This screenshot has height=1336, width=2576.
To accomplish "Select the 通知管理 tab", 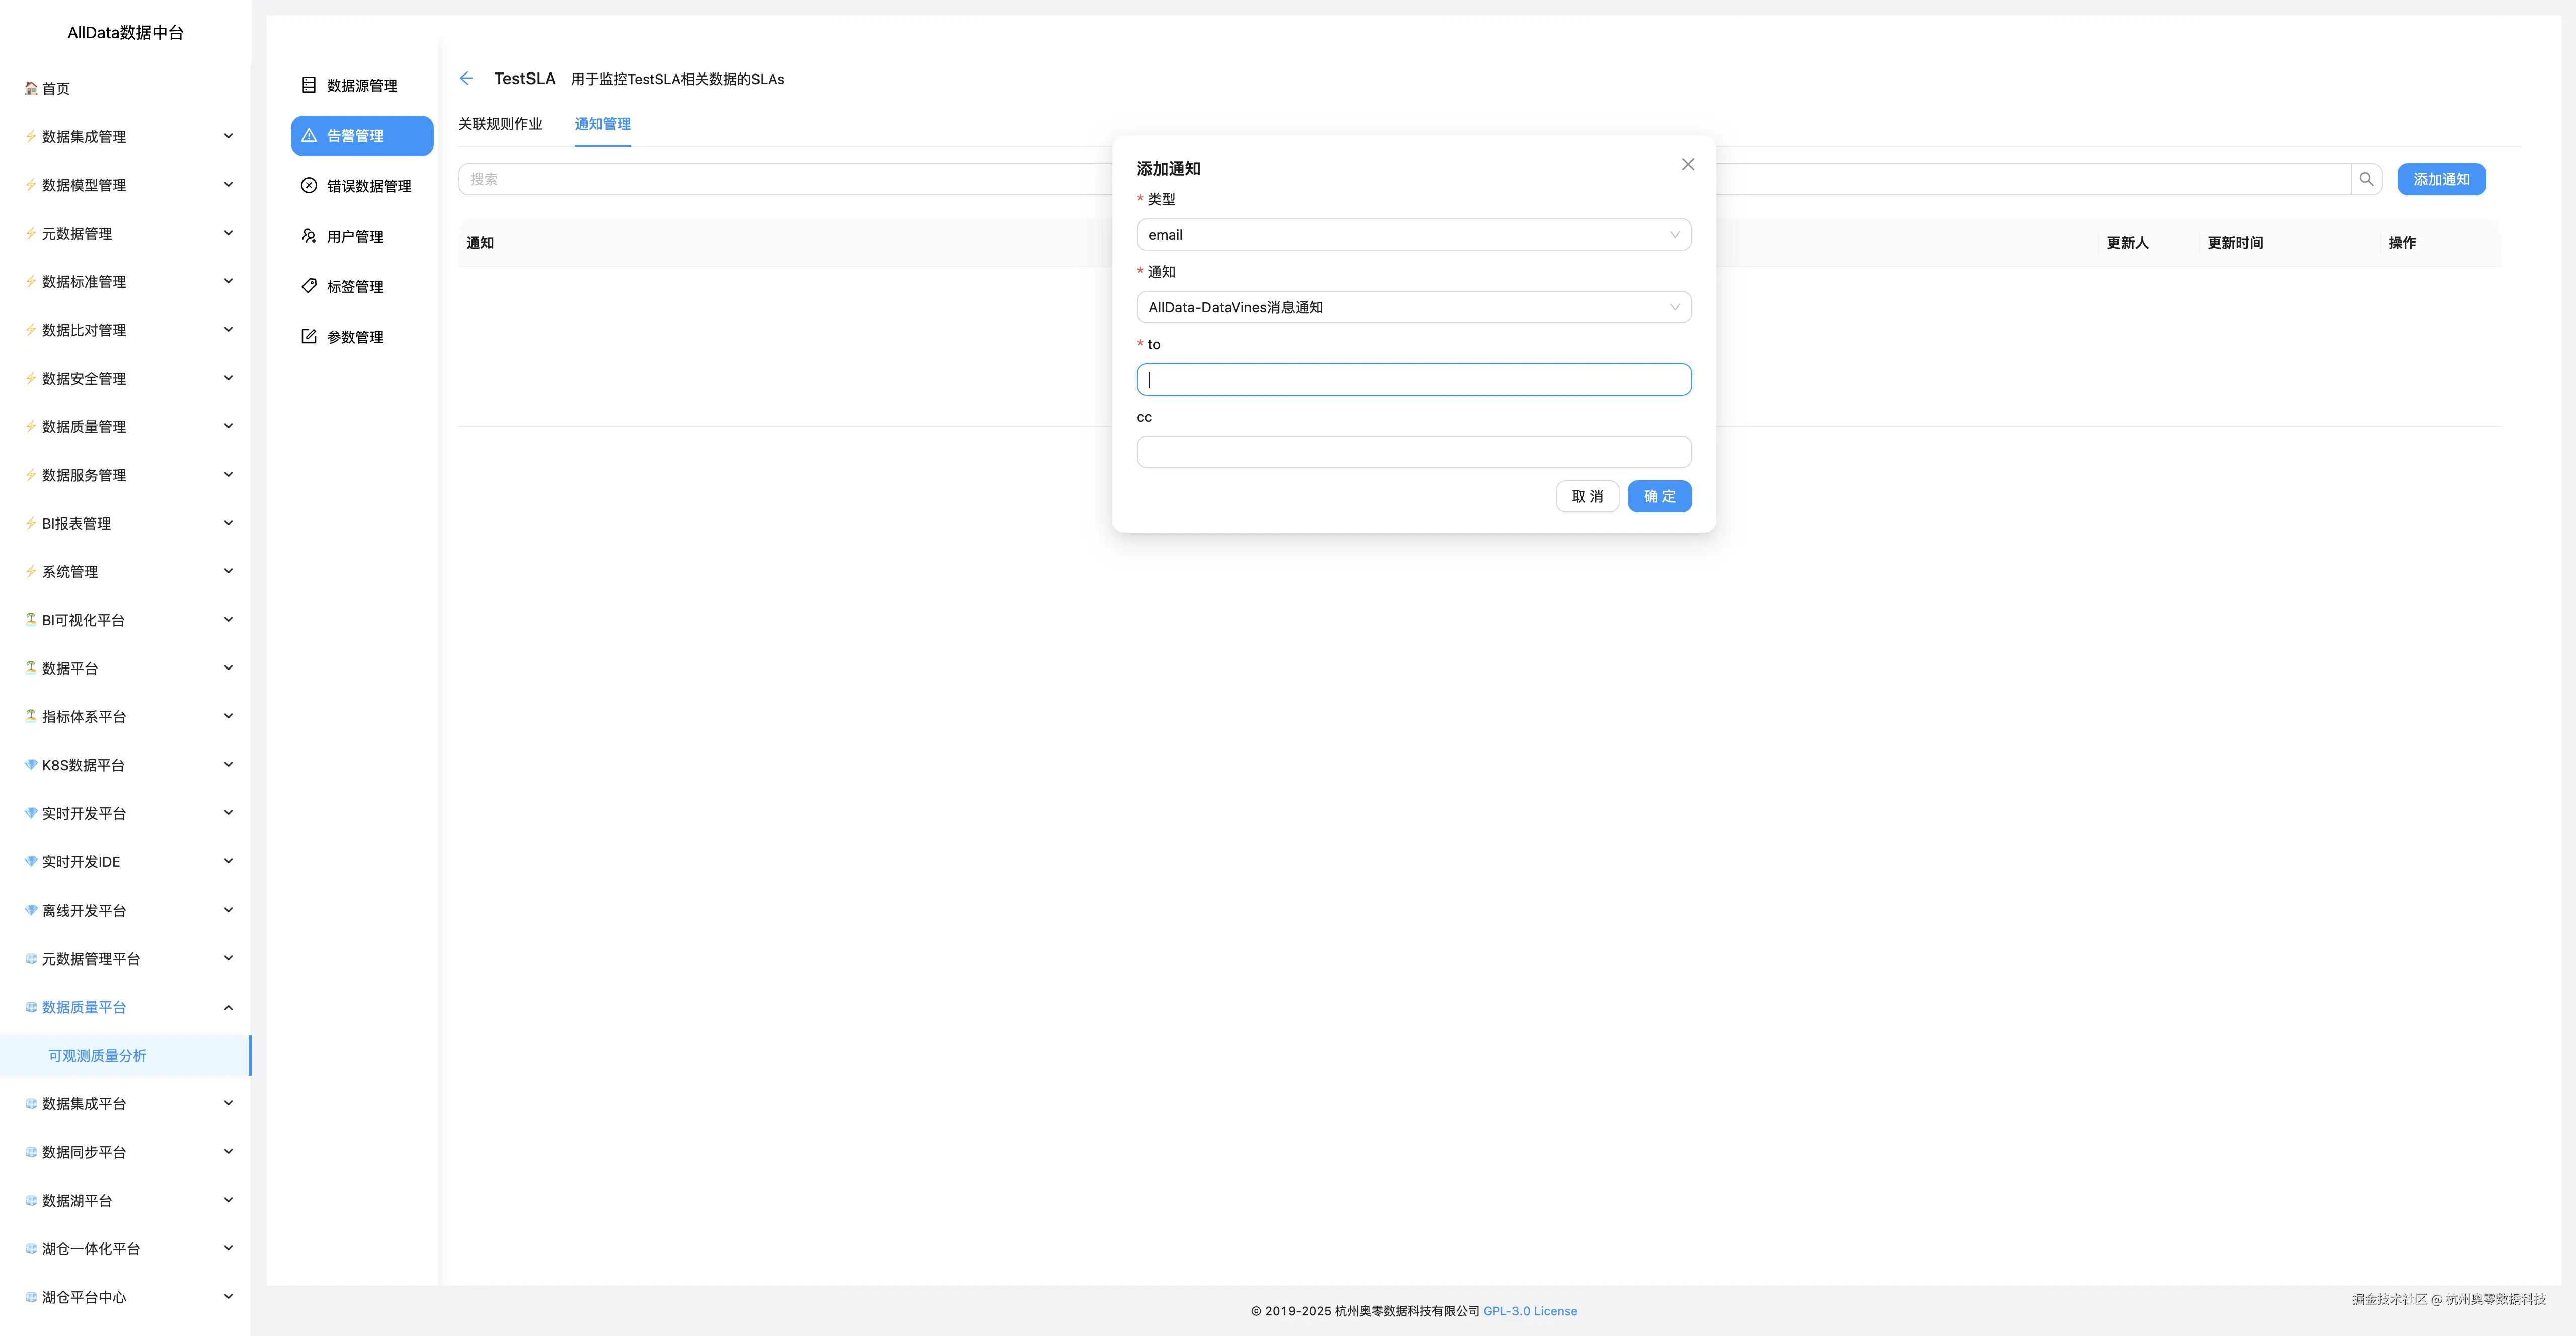I will pos(602,124).
